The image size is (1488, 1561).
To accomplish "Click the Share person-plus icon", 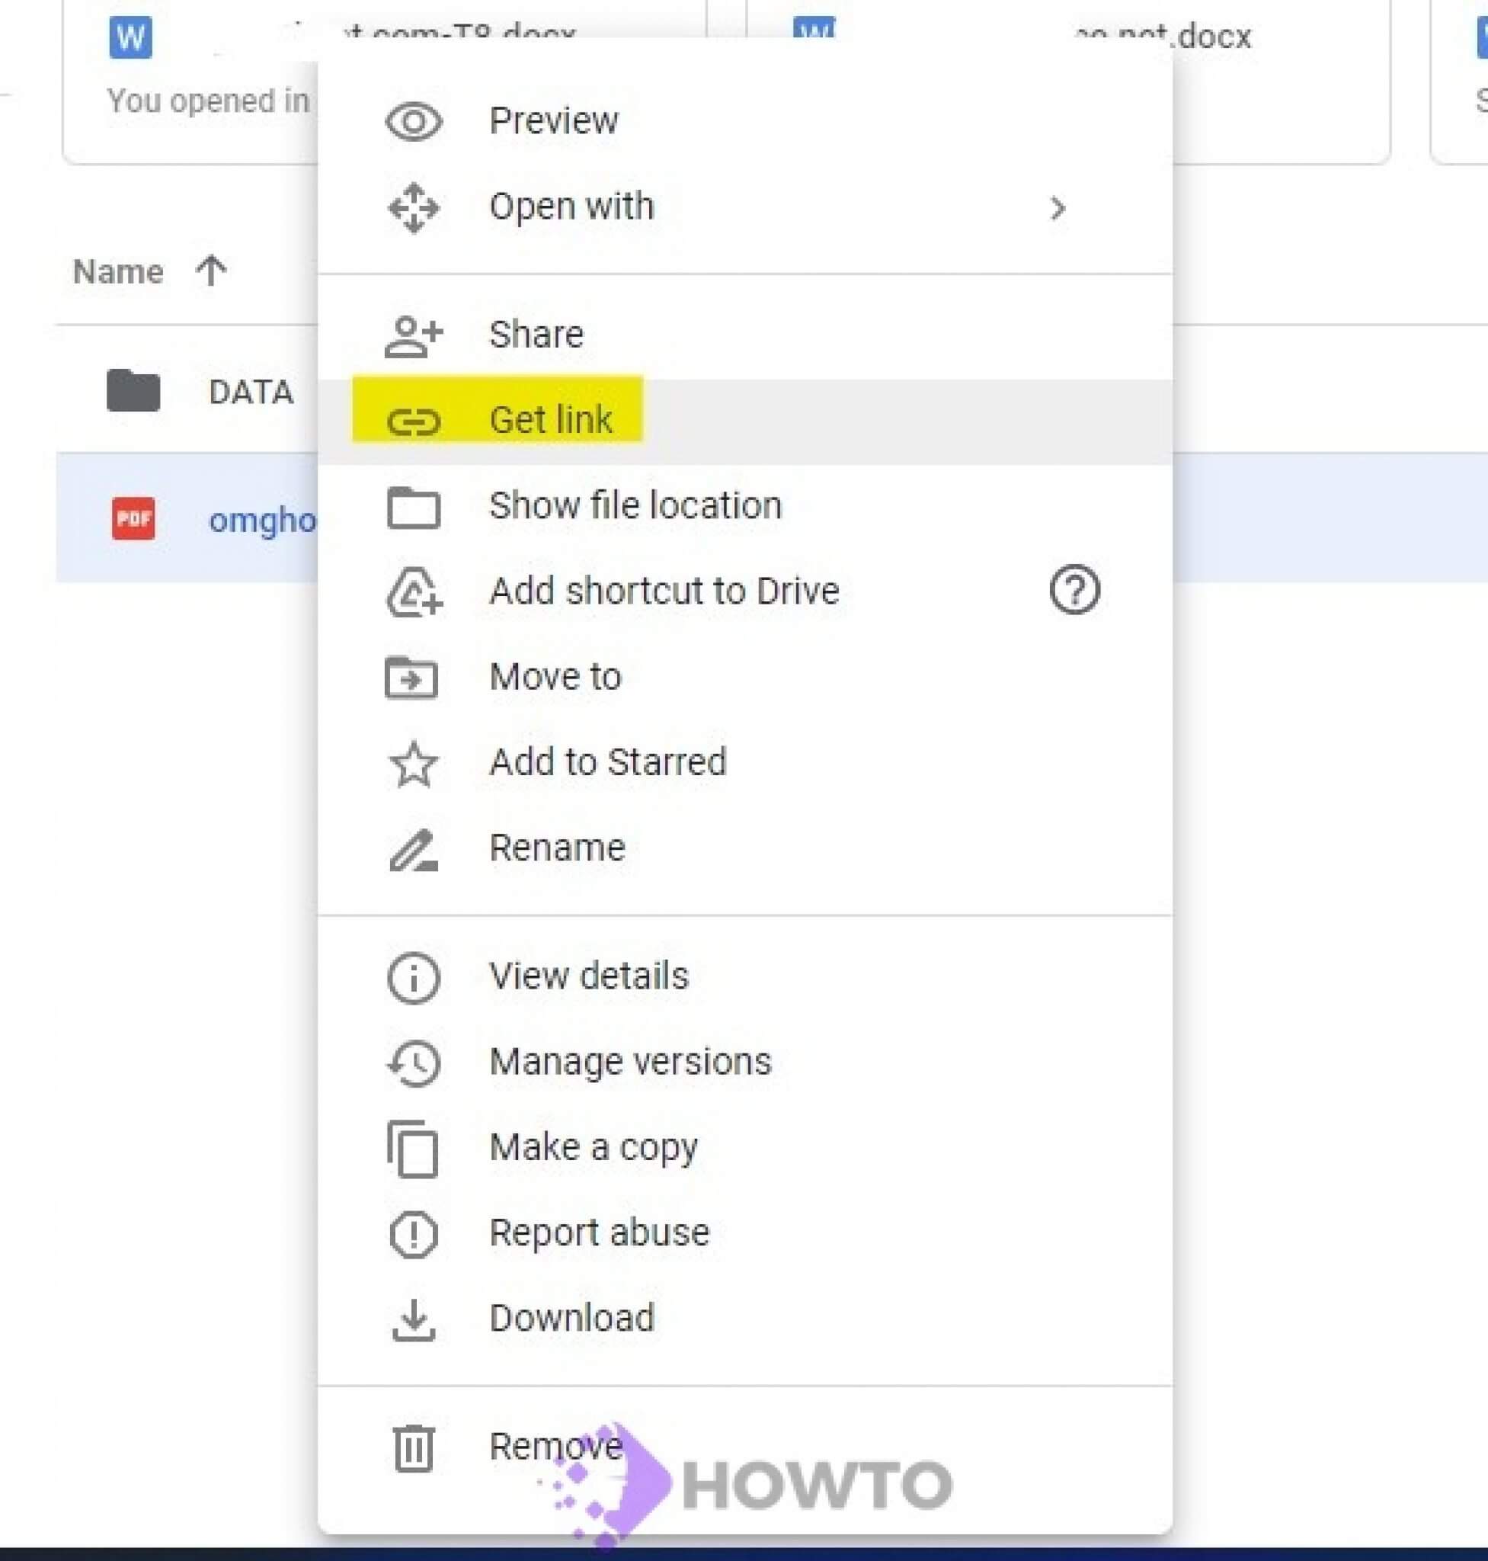I will point(412,334).
